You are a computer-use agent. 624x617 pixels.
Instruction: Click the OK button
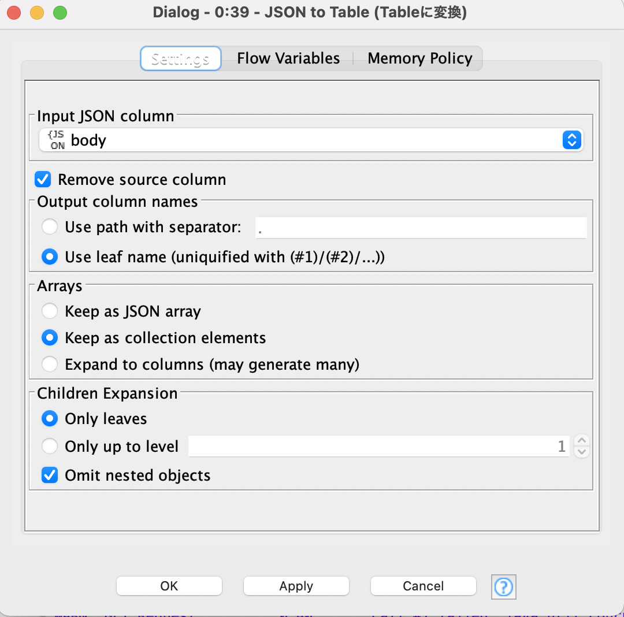[169, 586]
